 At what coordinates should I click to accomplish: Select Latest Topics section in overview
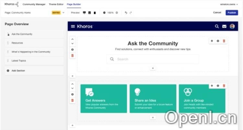(34, 61)
